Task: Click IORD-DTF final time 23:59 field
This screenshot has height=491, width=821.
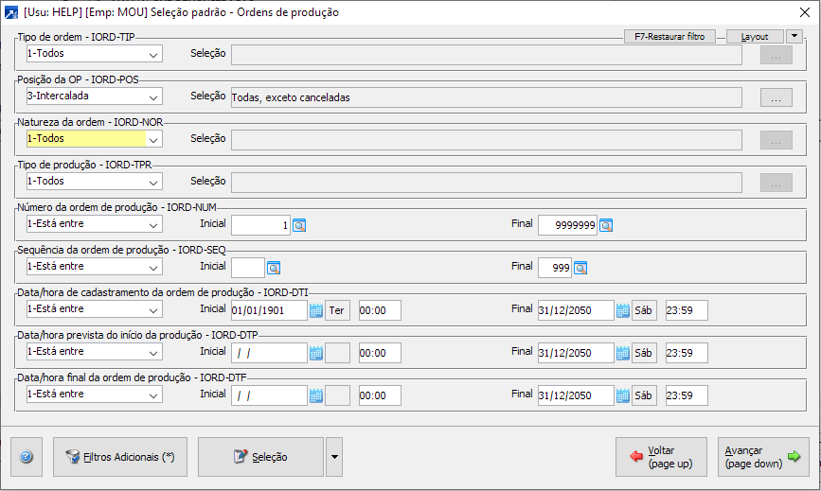Action: 687,395
